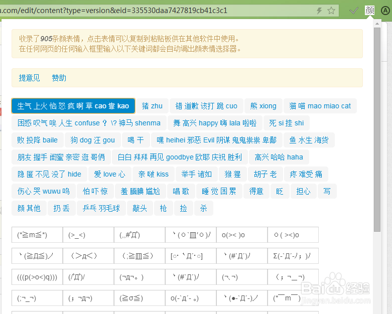Select the 高兴 哈哈 haha category
The image size is (392, 314).
[x=279, y=157]
